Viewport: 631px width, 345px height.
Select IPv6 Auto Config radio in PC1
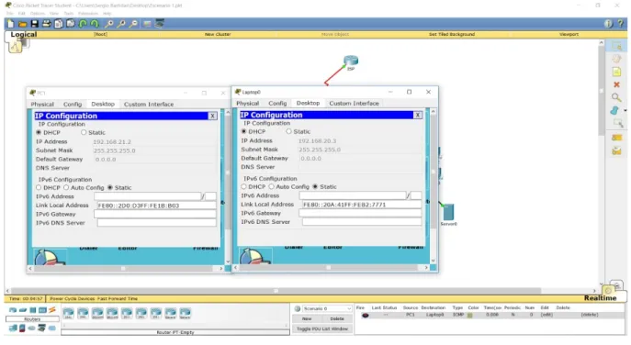[66, 188]
